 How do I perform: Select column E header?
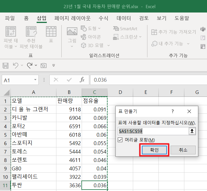click(146, 92)
